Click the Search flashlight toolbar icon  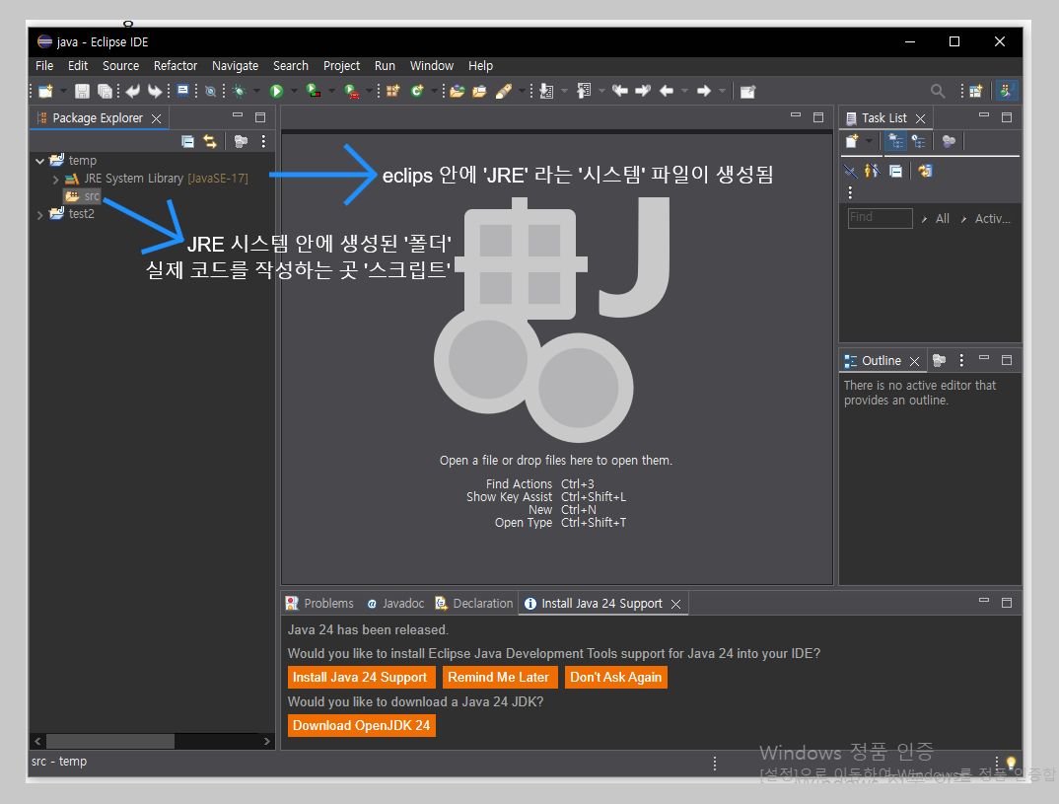tap(504, 91)
